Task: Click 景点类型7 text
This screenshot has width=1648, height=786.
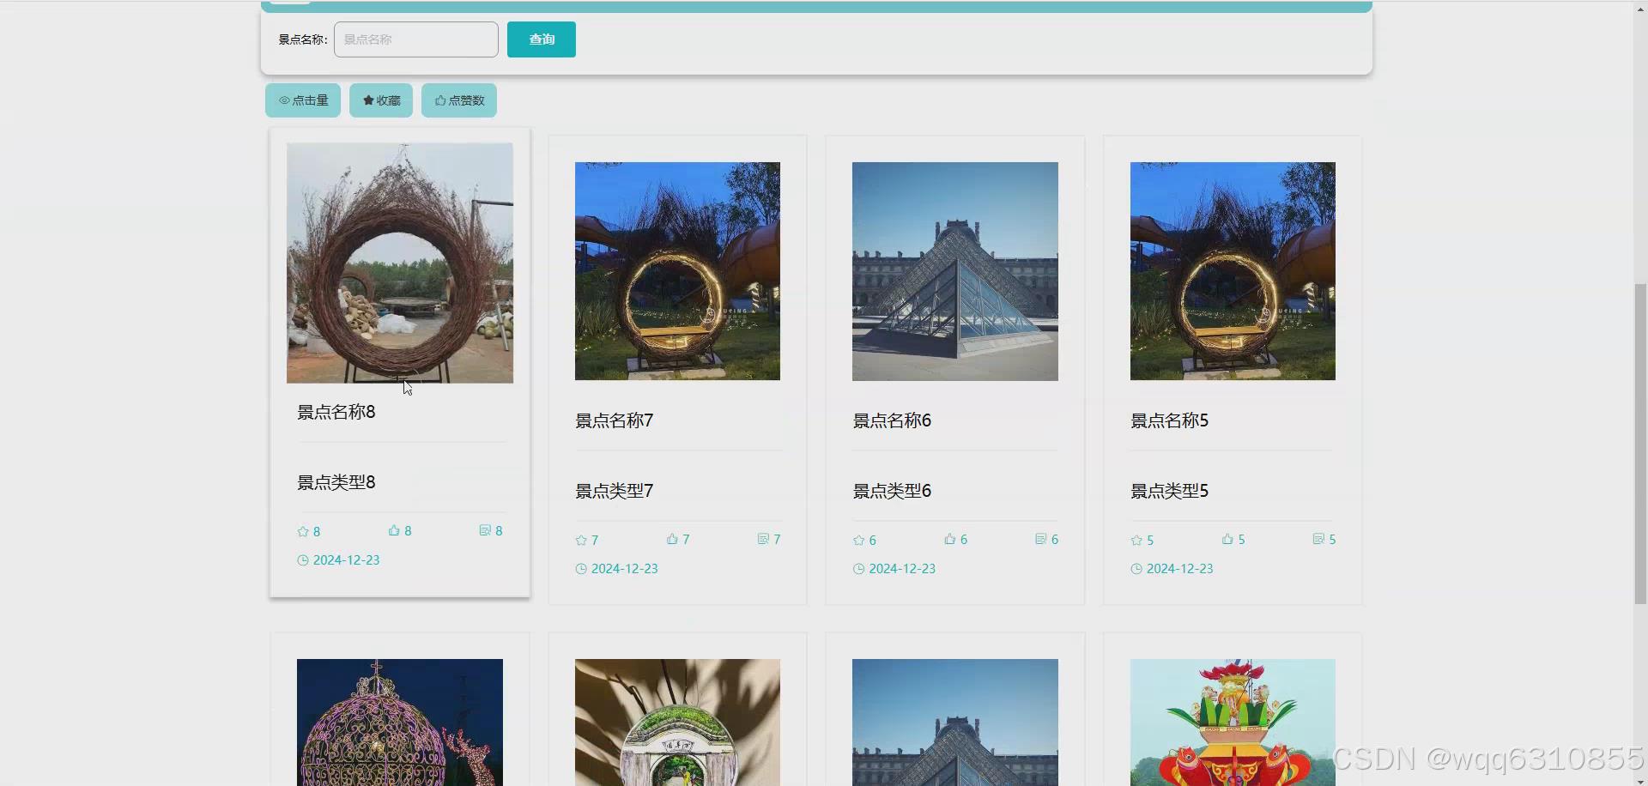Action: click(x=615, y=491)
